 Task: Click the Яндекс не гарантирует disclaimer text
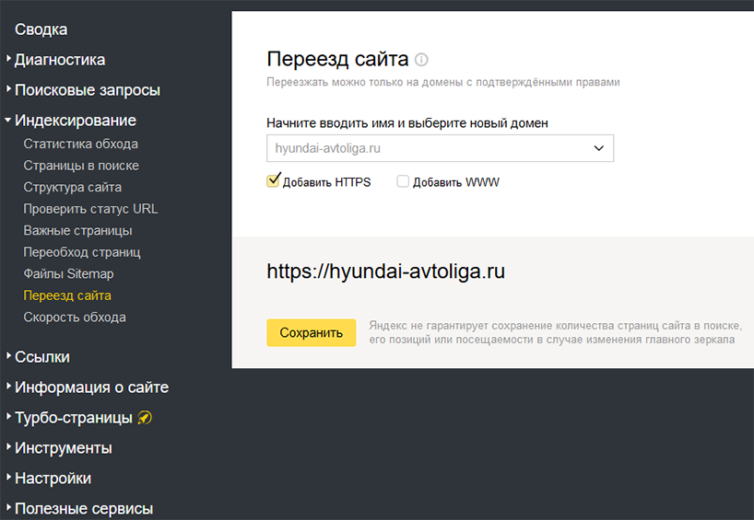[556, 333]
